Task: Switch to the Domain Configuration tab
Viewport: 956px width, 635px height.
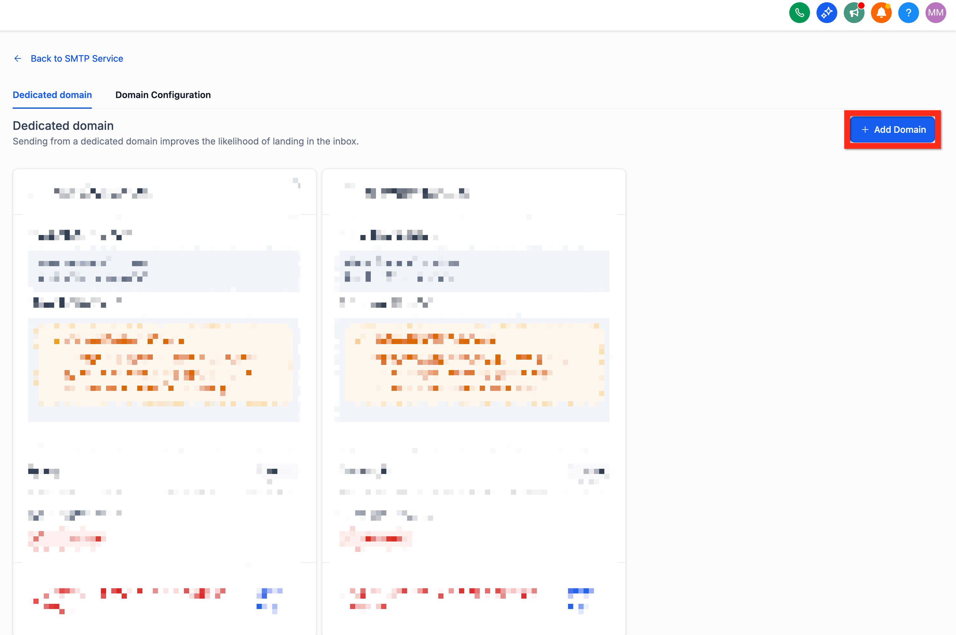Action: pyautogui.click(x=163, y=95)
